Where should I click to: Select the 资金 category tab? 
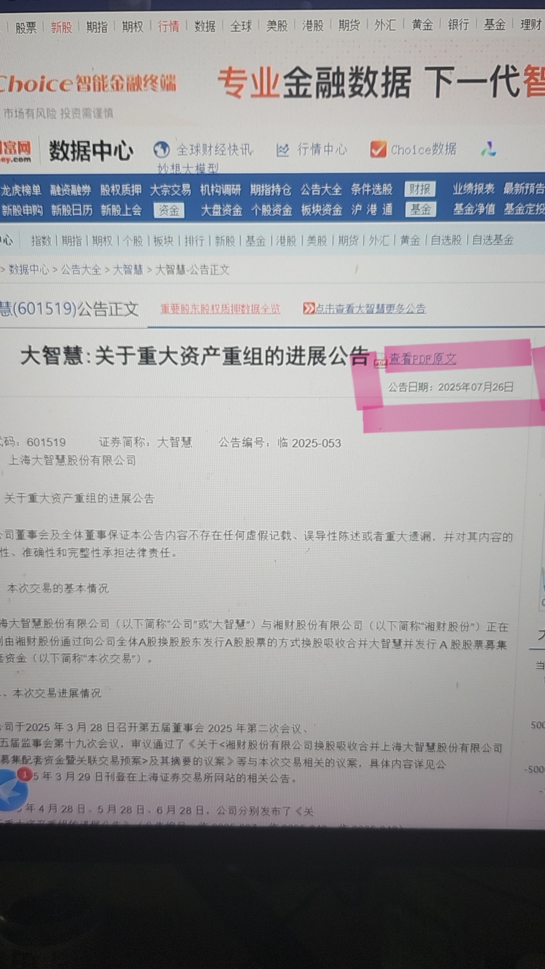coord(169,210)
